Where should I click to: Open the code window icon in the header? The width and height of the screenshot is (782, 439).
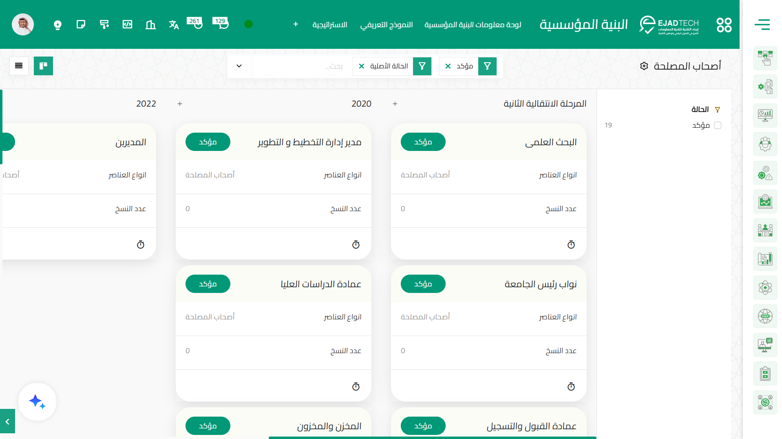click(127, 25)
